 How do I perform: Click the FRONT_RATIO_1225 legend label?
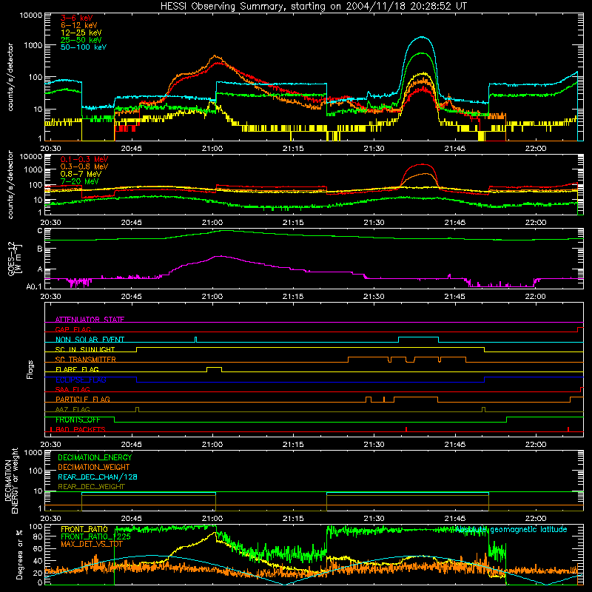click(x=95, y=536)
